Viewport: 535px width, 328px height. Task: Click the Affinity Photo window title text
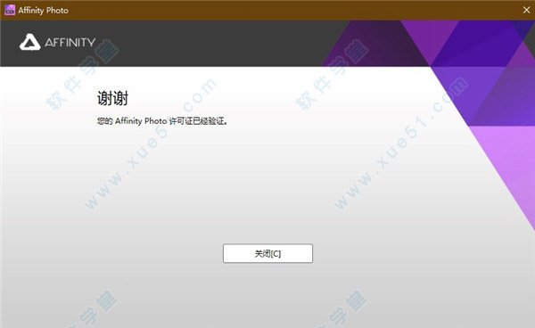pyautogui.click(x=44, y=11)
